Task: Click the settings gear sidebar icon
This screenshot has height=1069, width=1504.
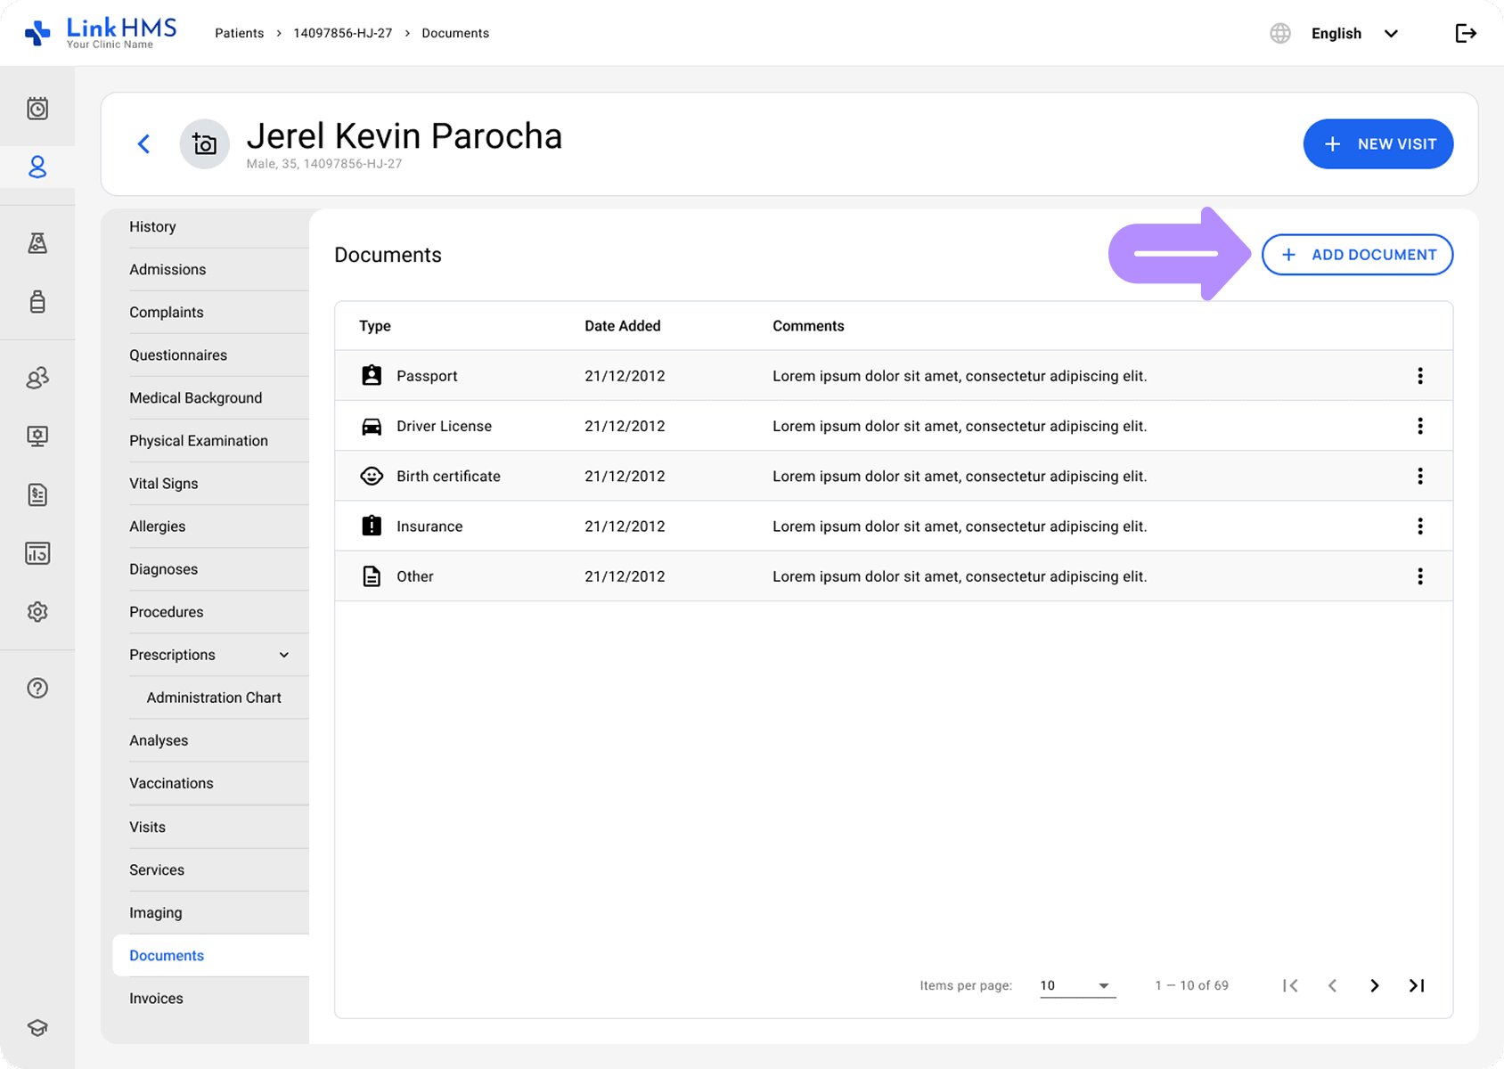Action: [x=37, y=612]
